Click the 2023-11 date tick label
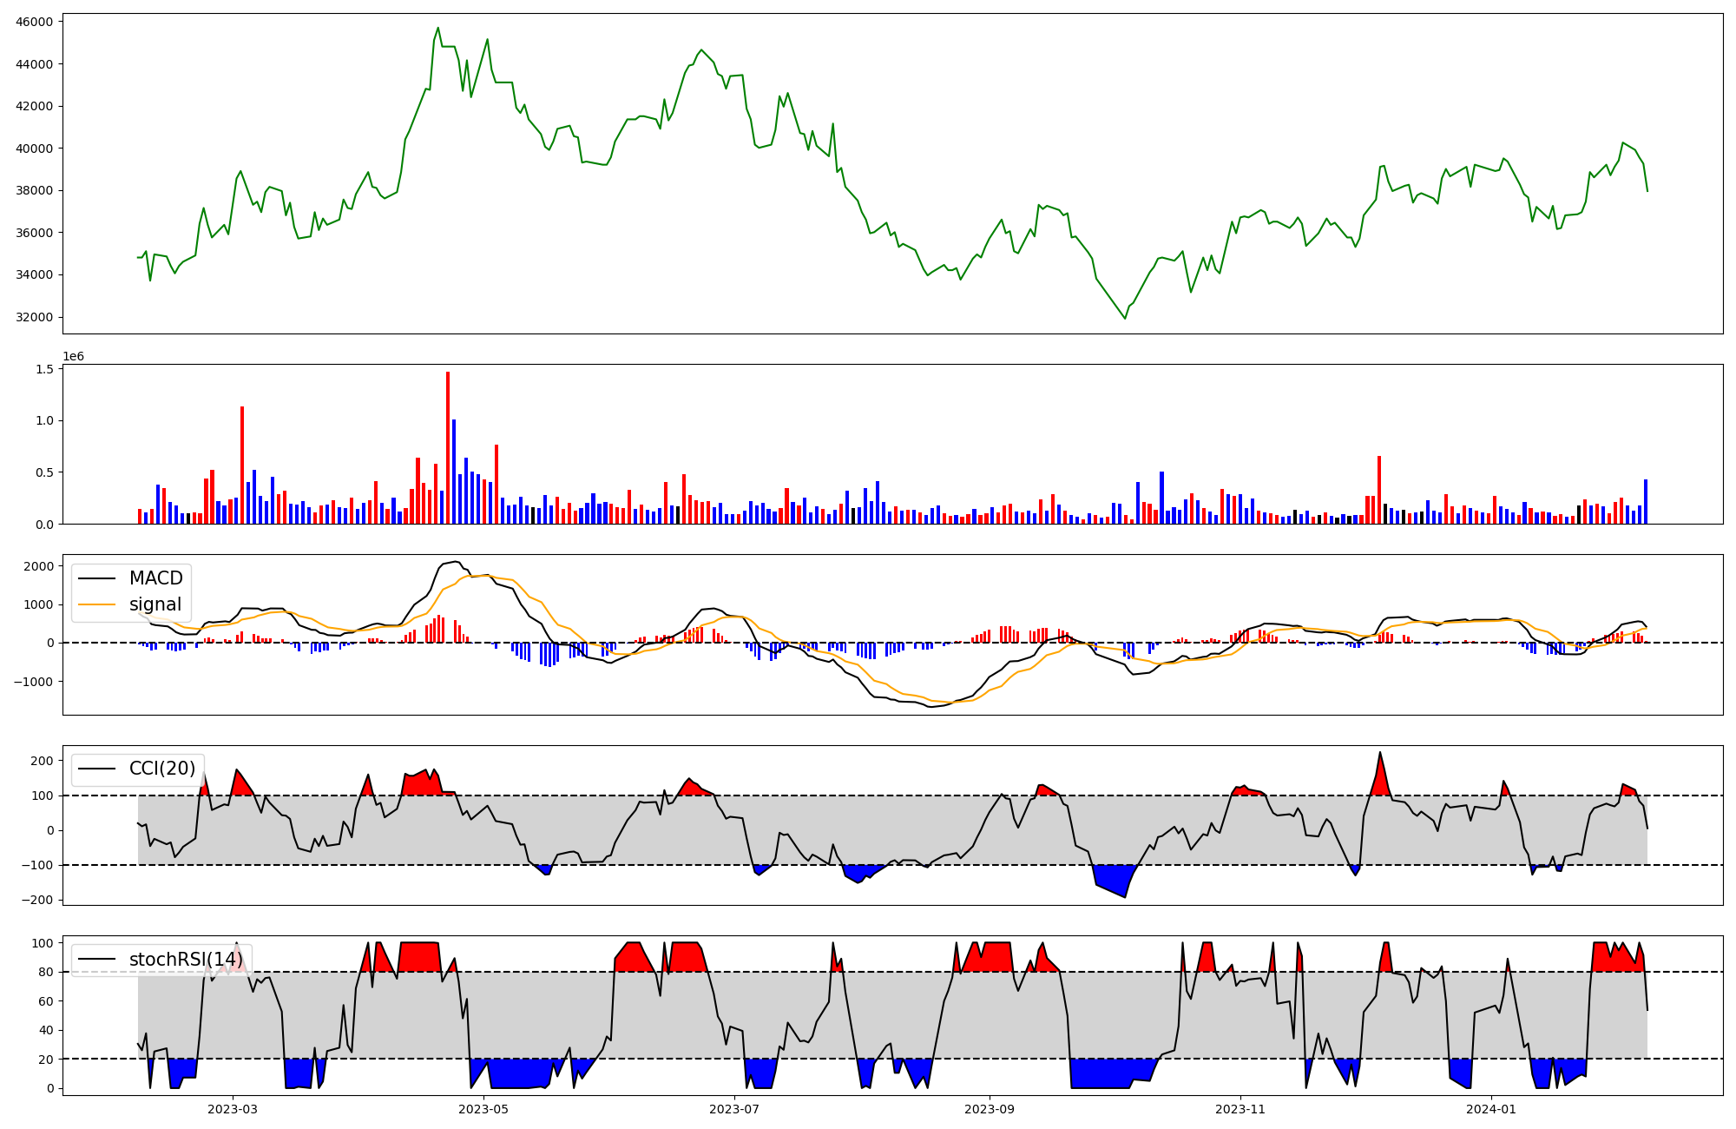This screenshot has height=1129, width=1736. 1240,1109
